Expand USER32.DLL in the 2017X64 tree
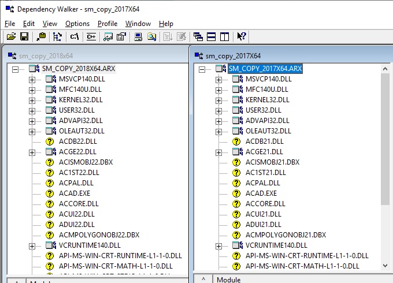393x283 pixels. (219, 111)
